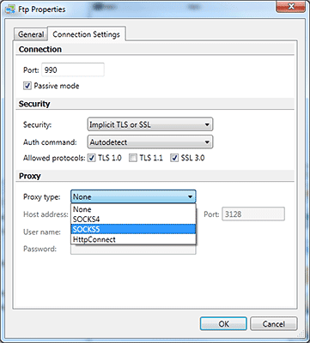Image resolution: width=310 pixels, height=343 pixels.
Task: Click the proxy Port field showing 3128
Action: 253,214
